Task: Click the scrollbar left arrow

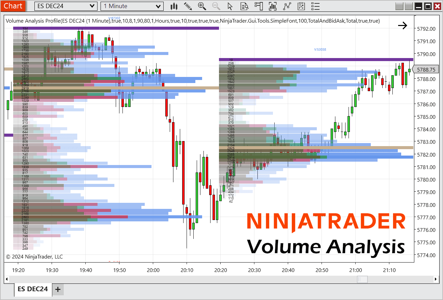Action: (6, 279)
